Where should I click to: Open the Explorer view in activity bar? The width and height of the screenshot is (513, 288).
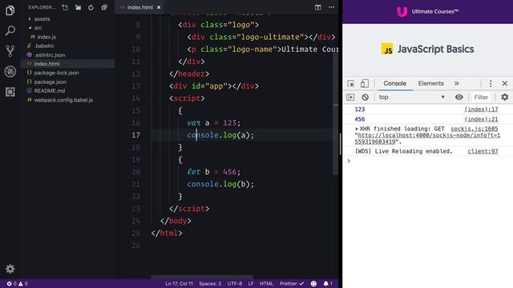[x=10, y=10]
